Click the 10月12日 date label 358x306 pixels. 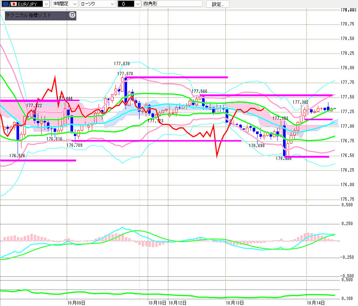tap(177, 303)
